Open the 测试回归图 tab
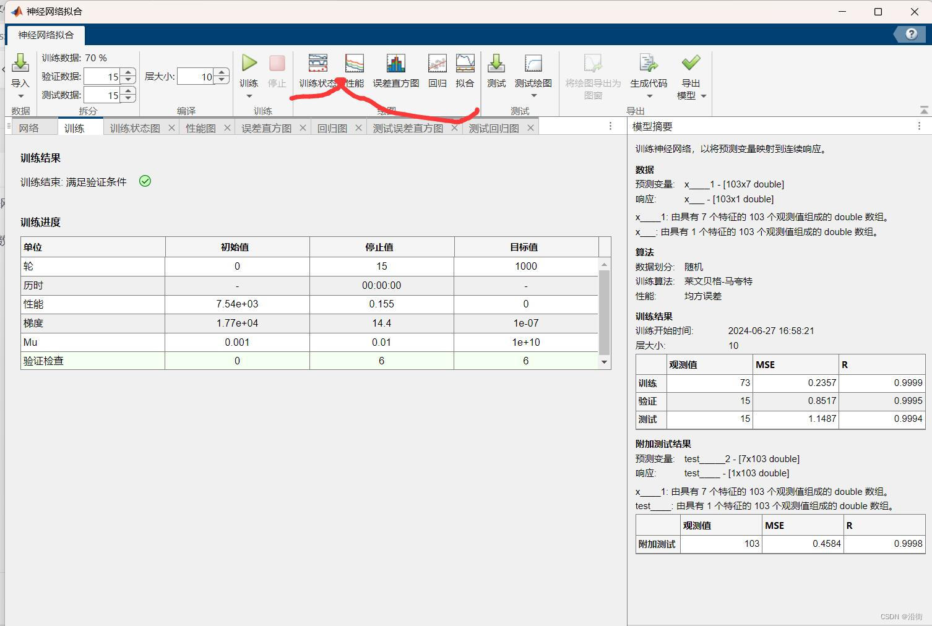 pyautogui.click(x=494, y=127)
